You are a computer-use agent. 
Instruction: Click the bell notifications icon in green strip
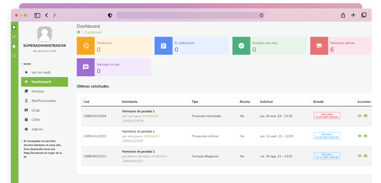tap(14, 46)
